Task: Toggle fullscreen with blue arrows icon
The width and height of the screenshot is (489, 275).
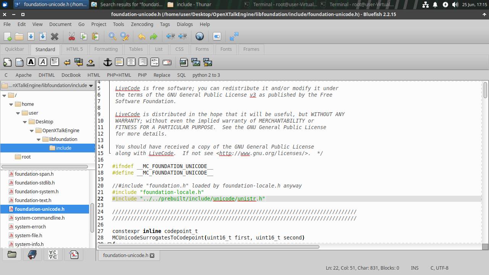Action: (x=234, y=36)
